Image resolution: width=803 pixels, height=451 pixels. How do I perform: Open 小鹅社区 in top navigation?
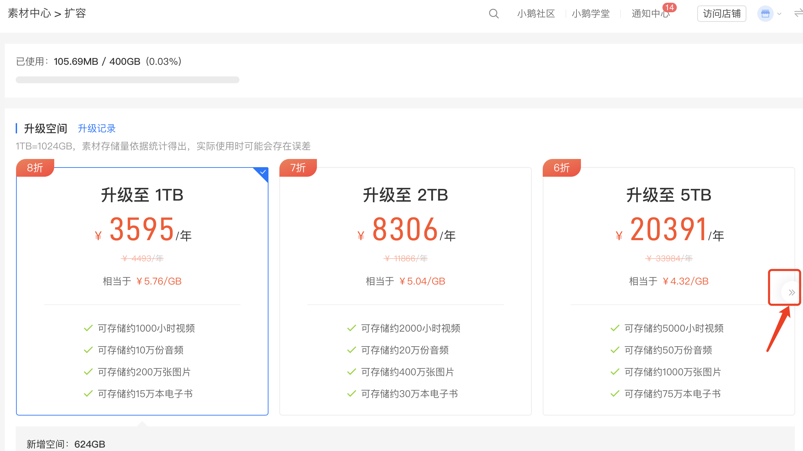point(536,14)
